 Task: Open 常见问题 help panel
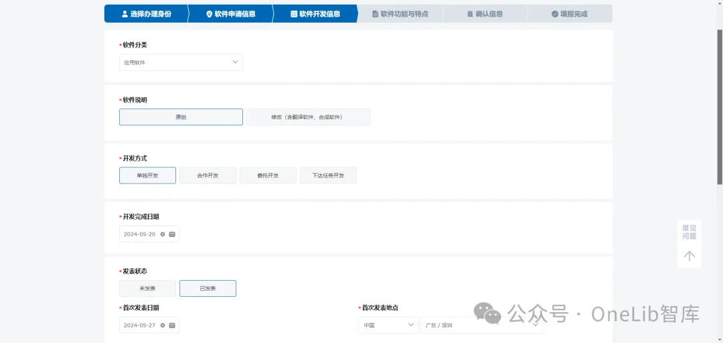(x=690, y=232)
